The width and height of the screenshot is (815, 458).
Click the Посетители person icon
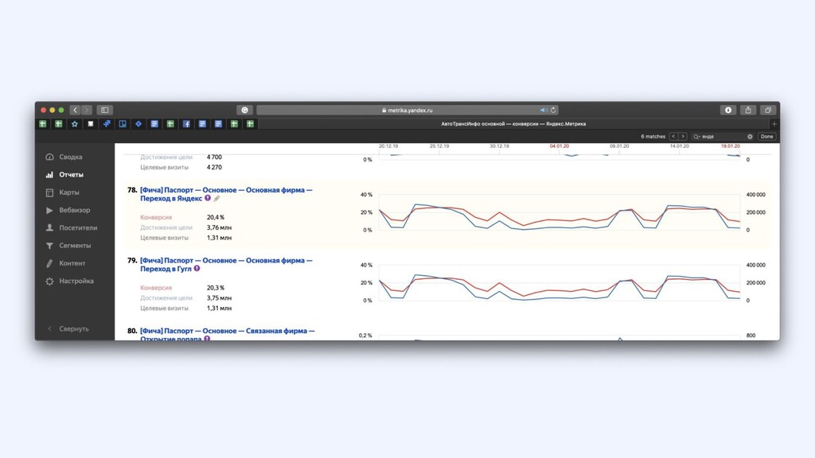click(x=49, y=227)
